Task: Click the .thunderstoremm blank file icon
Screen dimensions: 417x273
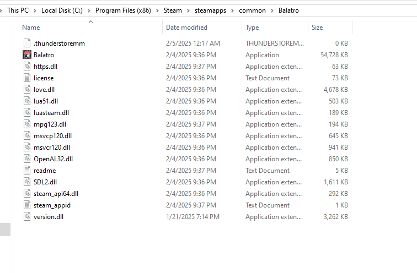Action: click(27, 43)
